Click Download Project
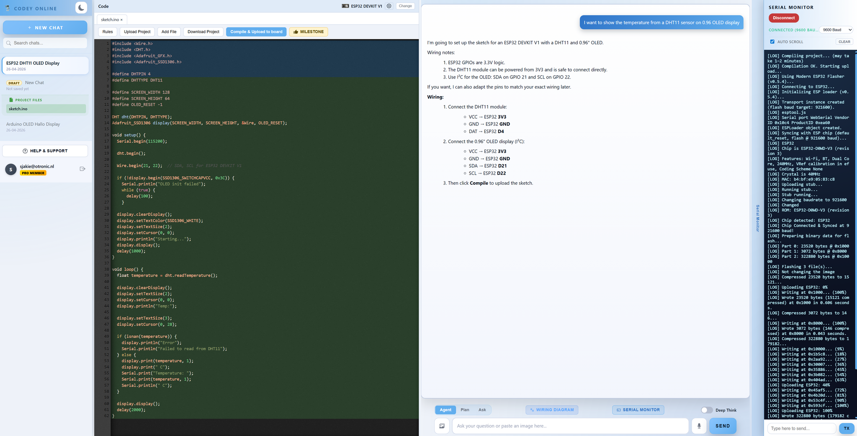 click(x=203, y=32)
